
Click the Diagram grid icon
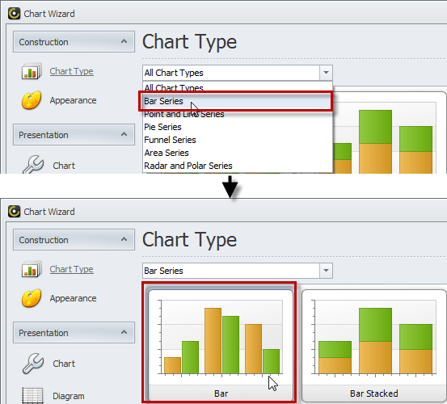32,395
